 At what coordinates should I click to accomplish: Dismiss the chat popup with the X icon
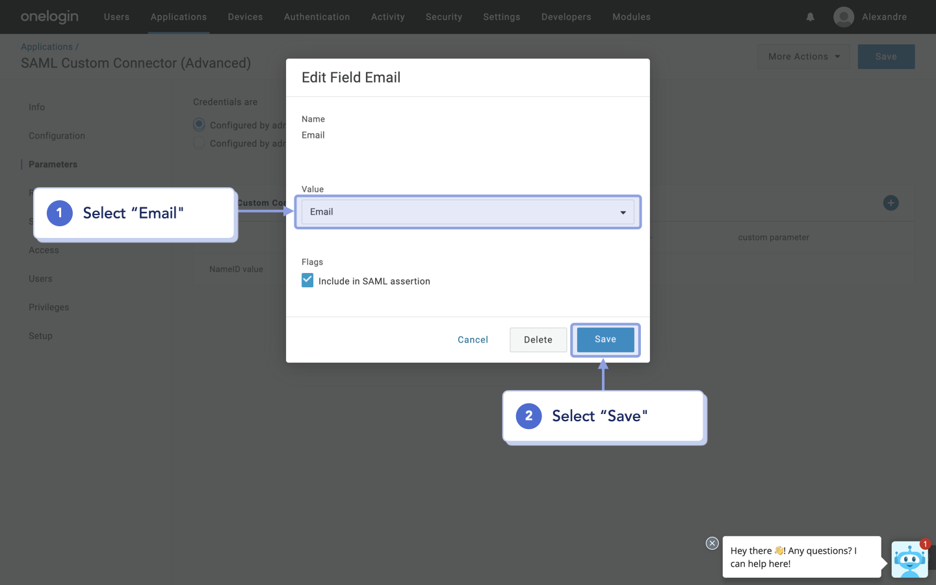pos(712,543)
